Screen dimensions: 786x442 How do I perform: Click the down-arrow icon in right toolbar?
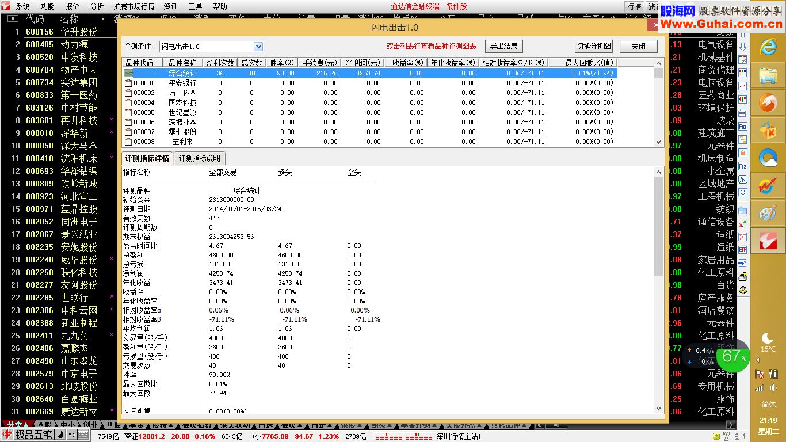(743, 47)
